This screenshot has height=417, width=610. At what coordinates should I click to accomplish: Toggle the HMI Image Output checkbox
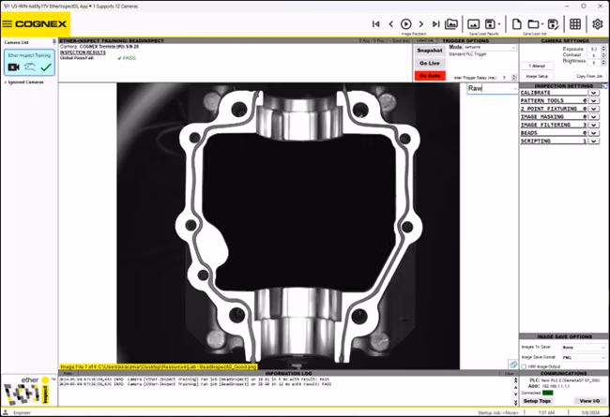coord(524,366)
